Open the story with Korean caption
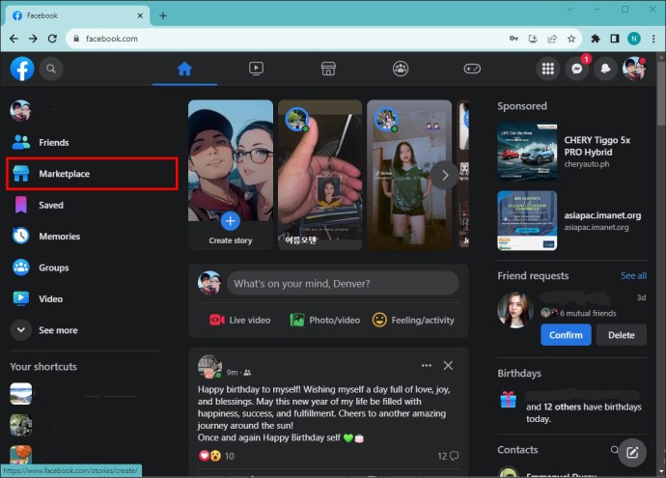 [x=319, y=175]
